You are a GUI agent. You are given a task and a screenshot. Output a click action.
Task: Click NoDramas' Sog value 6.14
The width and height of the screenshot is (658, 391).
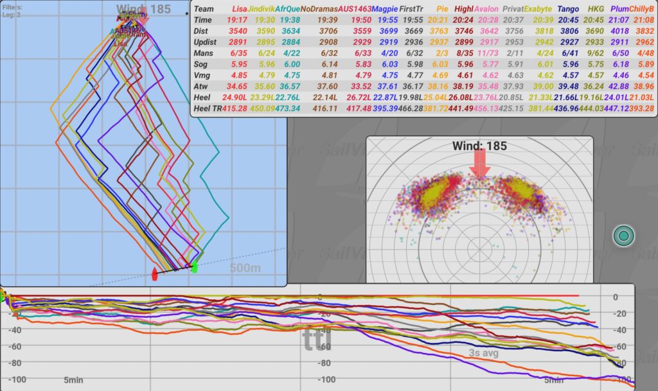(x=330, y=64)
